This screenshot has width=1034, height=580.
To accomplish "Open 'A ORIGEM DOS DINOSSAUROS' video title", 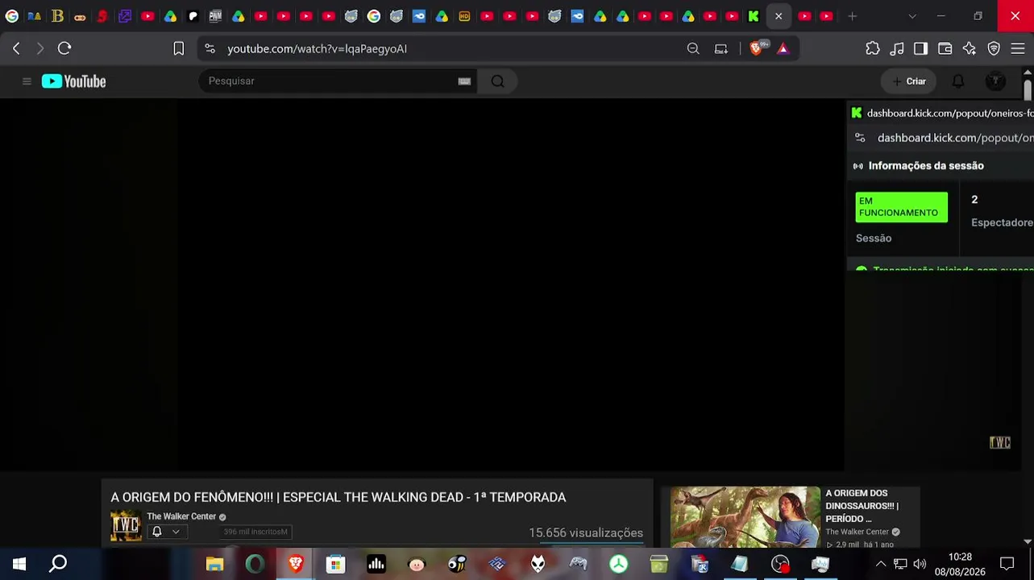I will click(862, 506).
